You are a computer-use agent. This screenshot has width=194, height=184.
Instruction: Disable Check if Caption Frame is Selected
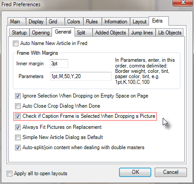point(18,116)
